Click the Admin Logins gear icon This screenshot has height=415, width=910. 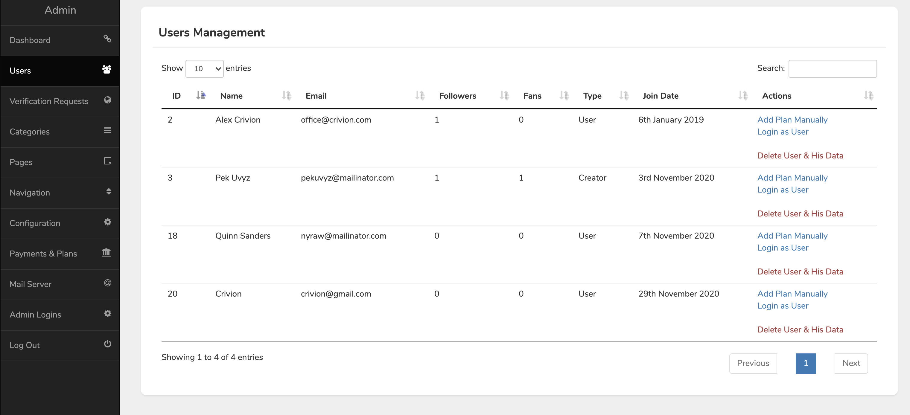(108, 313)
